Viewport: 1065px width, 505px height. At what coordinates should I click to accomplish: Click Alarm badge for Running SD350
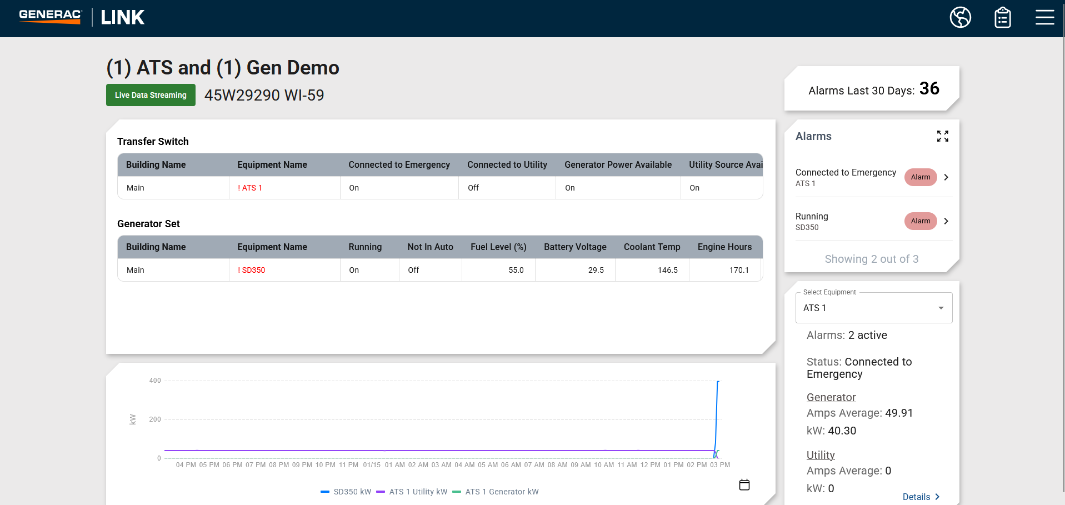pos(920,221)
